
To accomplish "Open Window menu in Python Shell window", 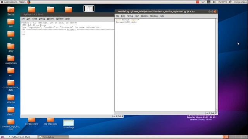I will pos(60,19).
